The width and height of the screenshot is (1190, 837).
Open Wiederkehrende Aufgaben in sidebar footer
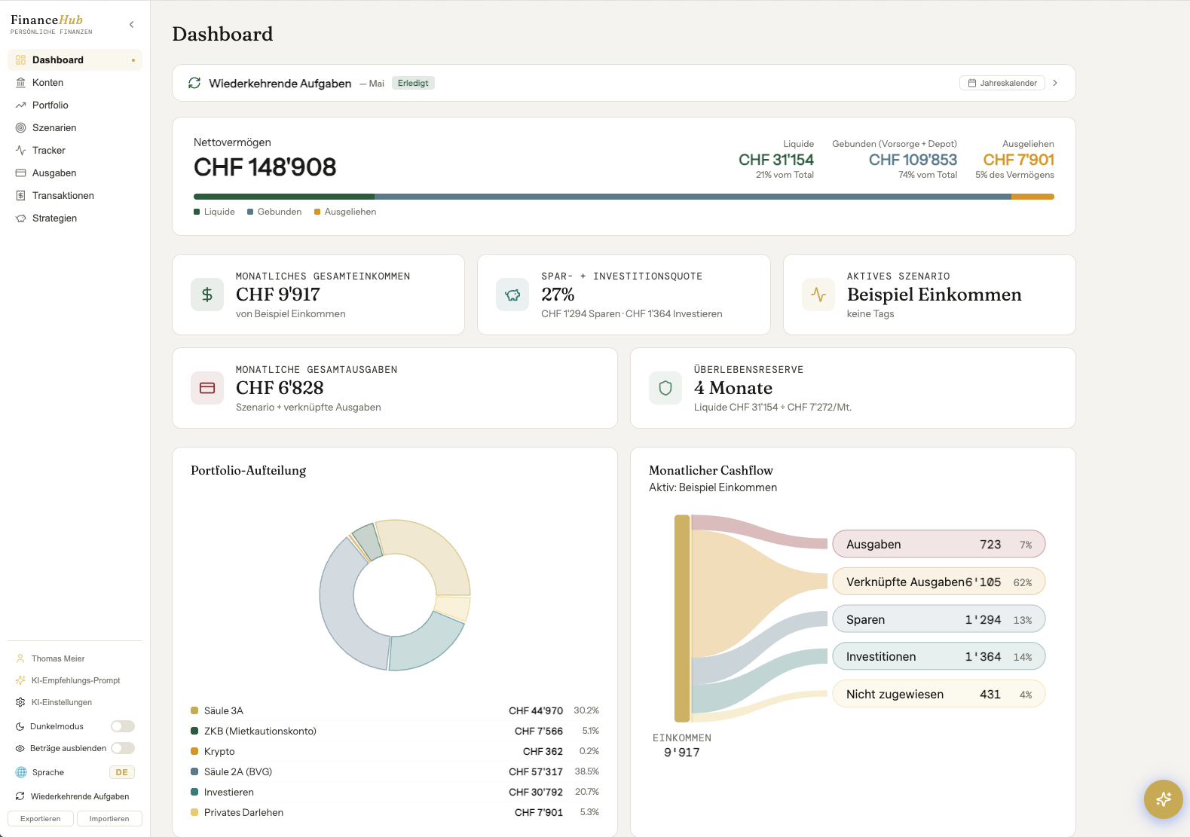coord(75,796)
